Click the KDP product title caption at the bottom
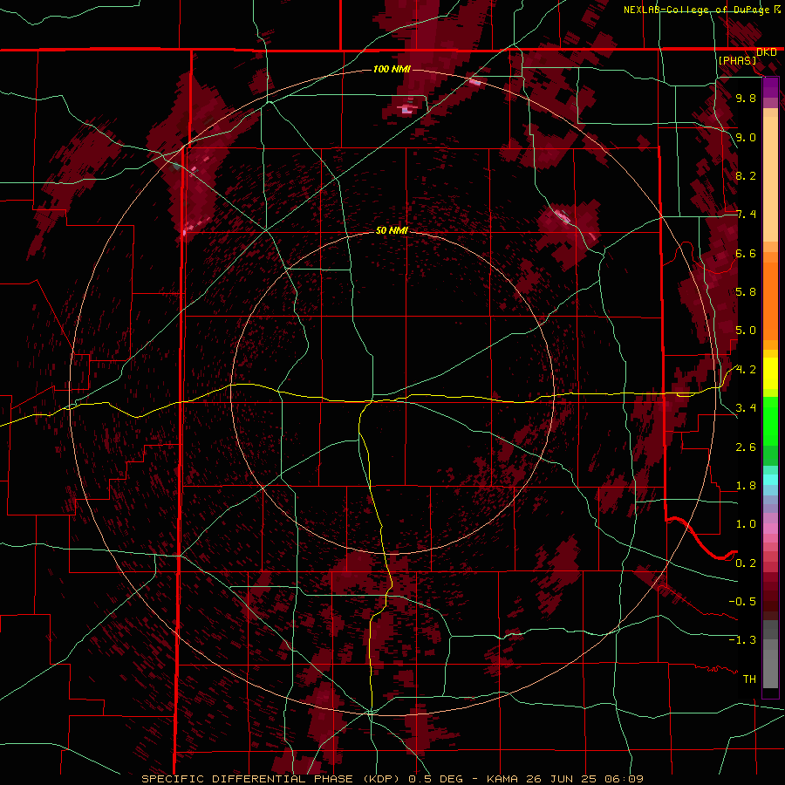The width and height of the screenshot is (785, 785). (x=392, y=779)
